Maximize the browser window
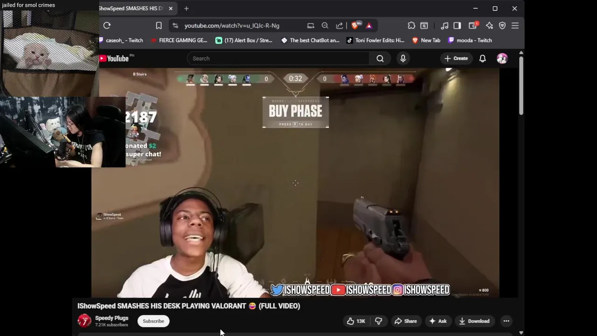Image resolution: width=597 pixels, height=336 pixels. (x=495, y=8)
